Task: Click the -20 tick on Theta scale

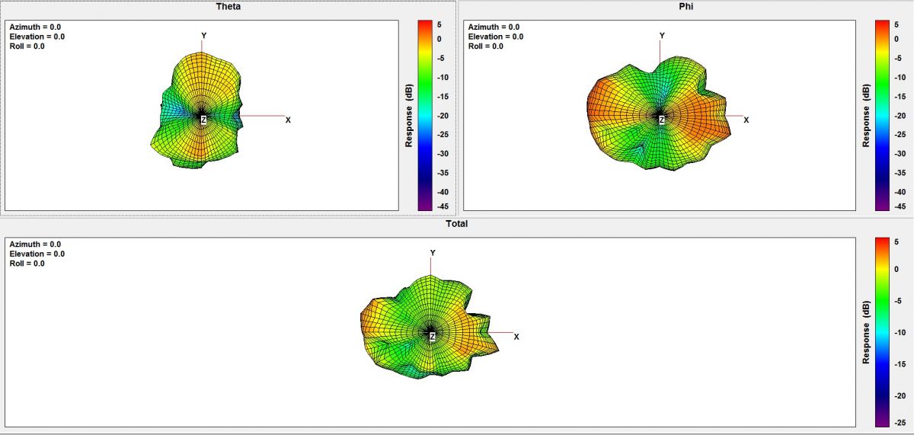Action: 443,116
